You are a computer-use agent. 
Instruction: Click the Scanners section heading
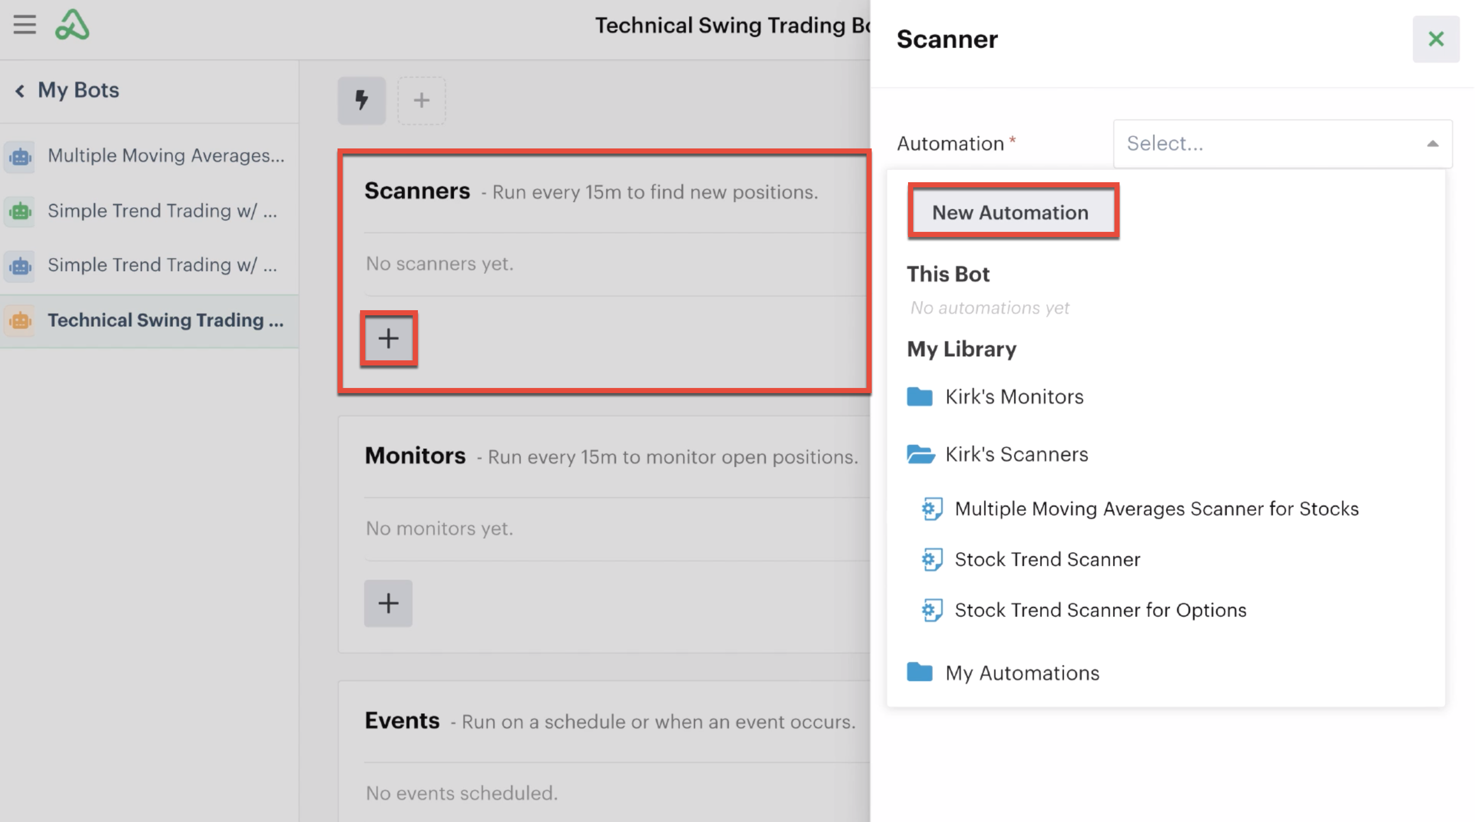click(x=417, y=191)
